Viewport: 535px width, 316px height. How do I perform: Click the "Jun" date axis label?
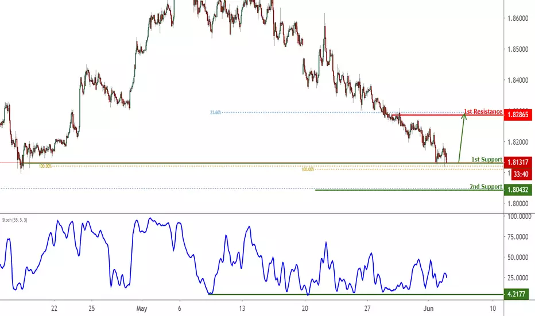coord(428,309)
